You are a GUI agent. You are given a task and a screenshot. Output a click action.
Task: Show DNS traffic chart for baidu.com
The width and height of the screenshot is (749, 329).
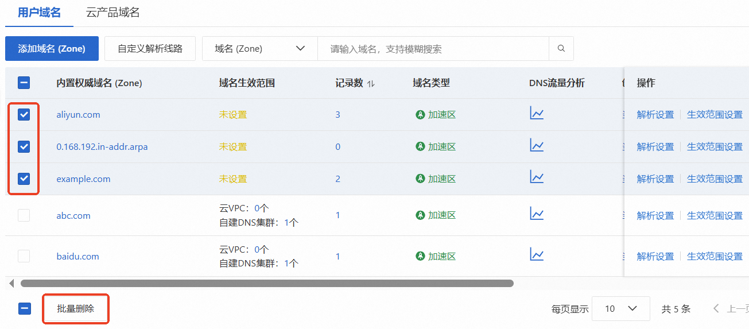point(537,255)
